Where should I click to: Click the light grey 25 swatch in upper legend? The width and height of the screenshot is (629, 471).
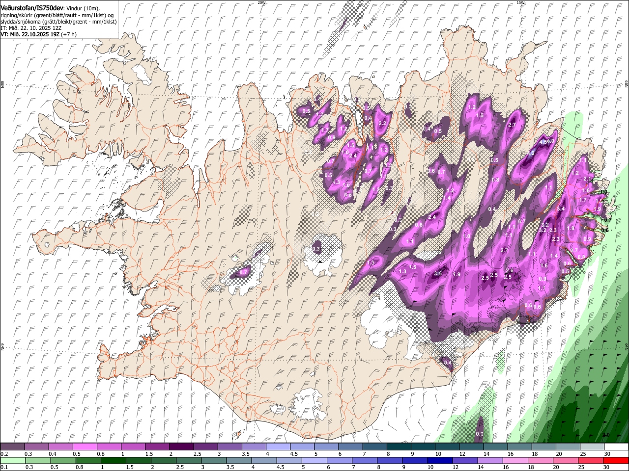click(x=592, y=447)
